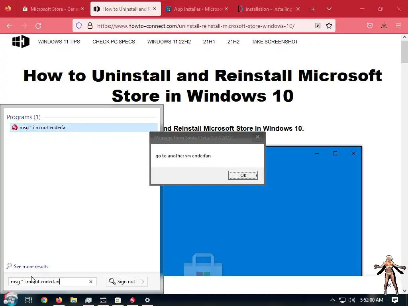
Task: Open WINDOWS 11 22H2 menu item
Action: coord(169,41)
